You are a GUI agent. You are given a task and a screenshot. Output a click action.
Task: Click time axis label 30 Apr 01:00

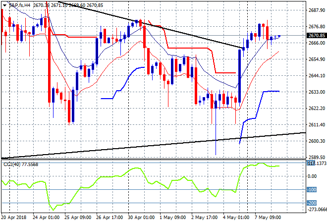[141, 218]
